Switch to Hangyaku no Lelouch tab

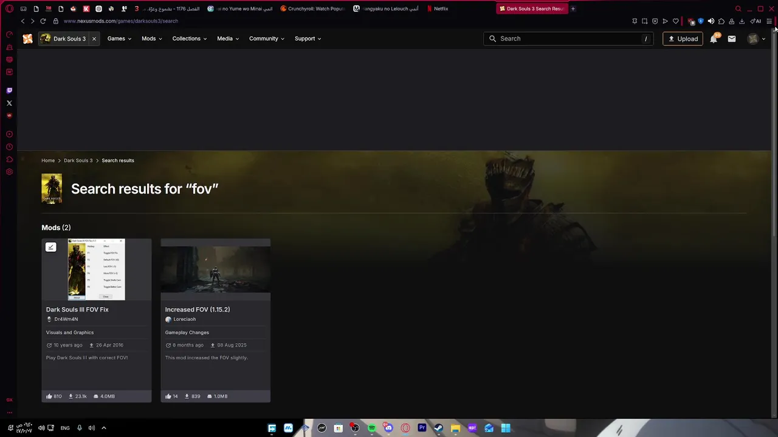[x=387, y=8]
